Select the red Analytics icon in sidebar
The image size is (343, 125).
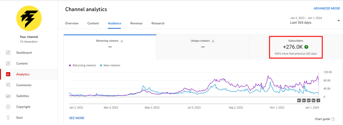click(8, 74)
